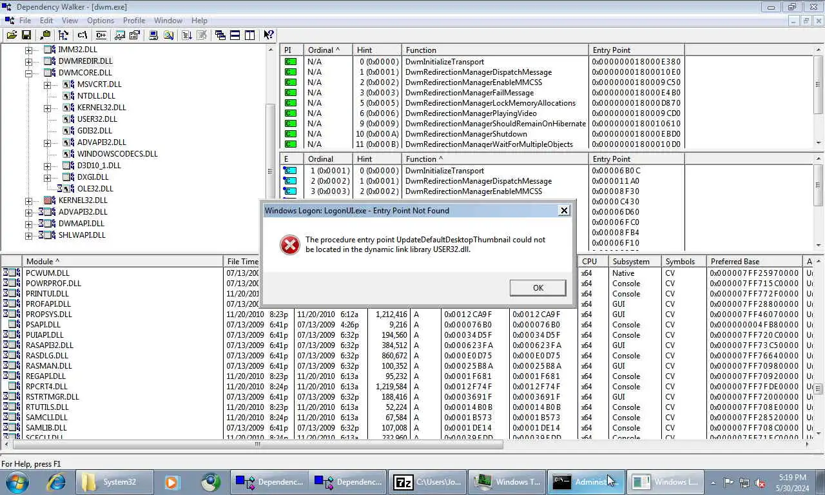Sort module list by Preferred Base column
Screen dimensions: 825x495
pos(755,261)
